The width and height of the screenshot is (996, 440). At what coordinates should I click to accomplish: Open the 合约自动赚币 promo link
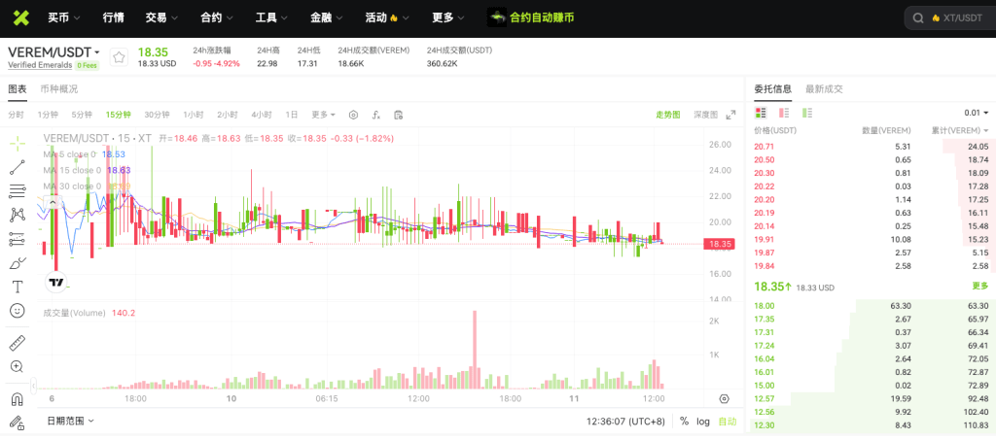click(530, 17)
